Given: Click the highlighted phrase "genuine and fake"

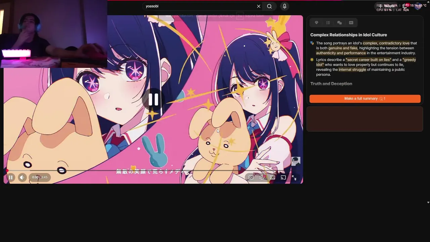Looking at the screenshot, I should pyautogui.click(x=343, y=48).
